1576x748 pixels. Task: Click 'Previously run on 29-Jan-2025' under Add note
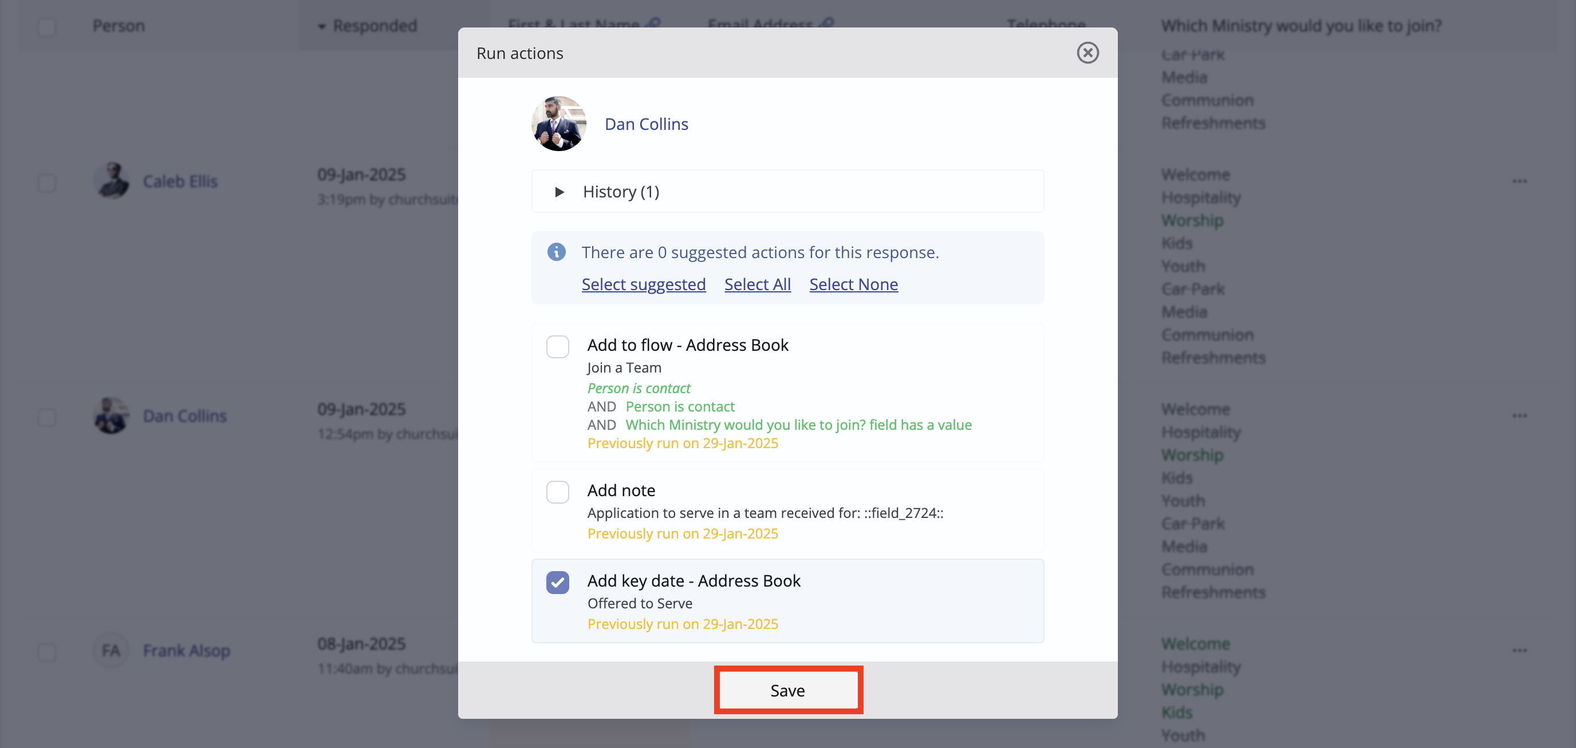(683, 533)
